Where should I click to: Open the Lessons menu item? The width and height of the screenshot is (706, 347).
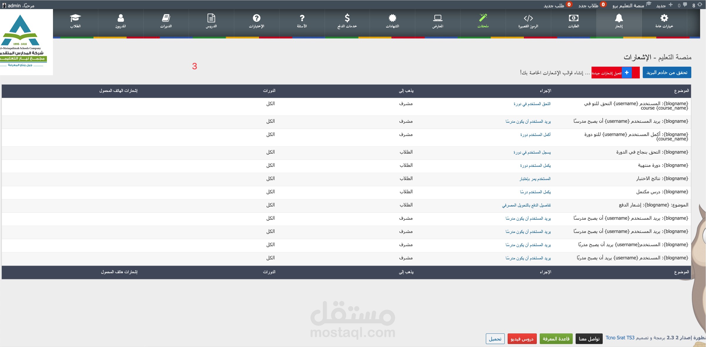211,21
